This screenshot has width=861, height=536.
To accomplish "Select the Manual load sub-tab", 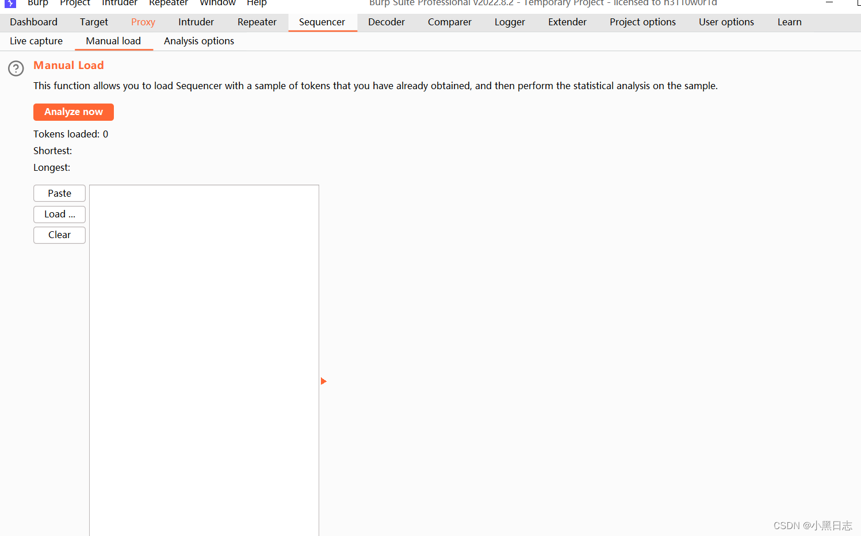I will click(x=113, y=41).
